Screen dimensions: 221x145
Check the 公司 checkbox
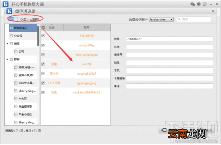click(16, 52)
